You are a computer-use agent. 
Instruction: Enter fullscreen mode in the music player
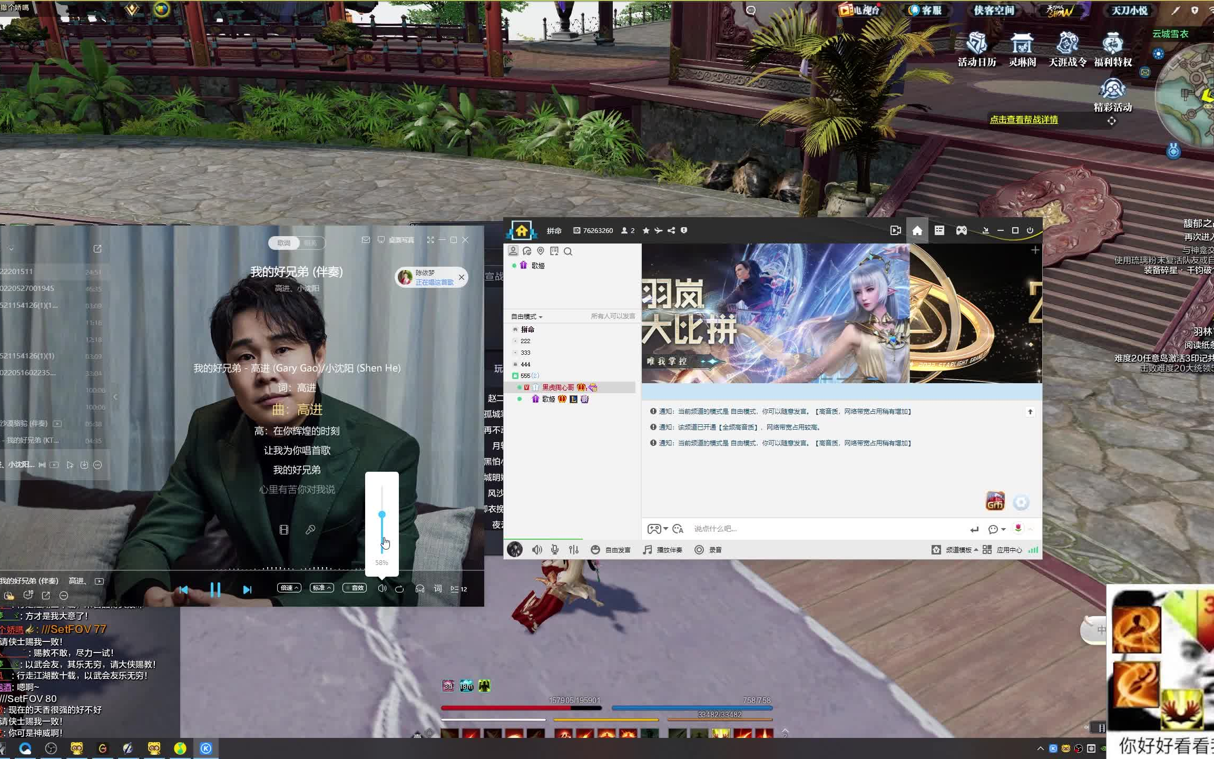tap(430, 240)
